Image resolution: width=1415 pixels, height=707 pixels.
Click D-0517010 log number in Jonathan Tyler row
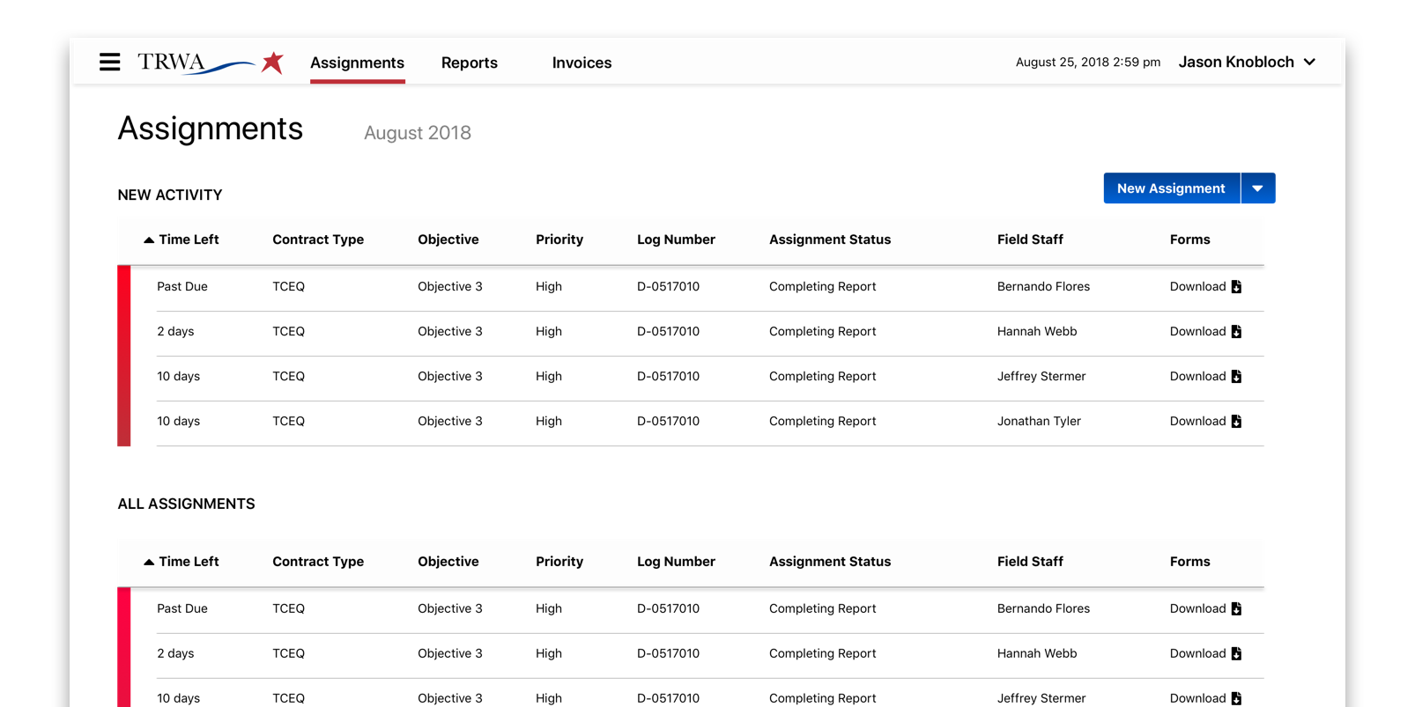pos(668,422)
